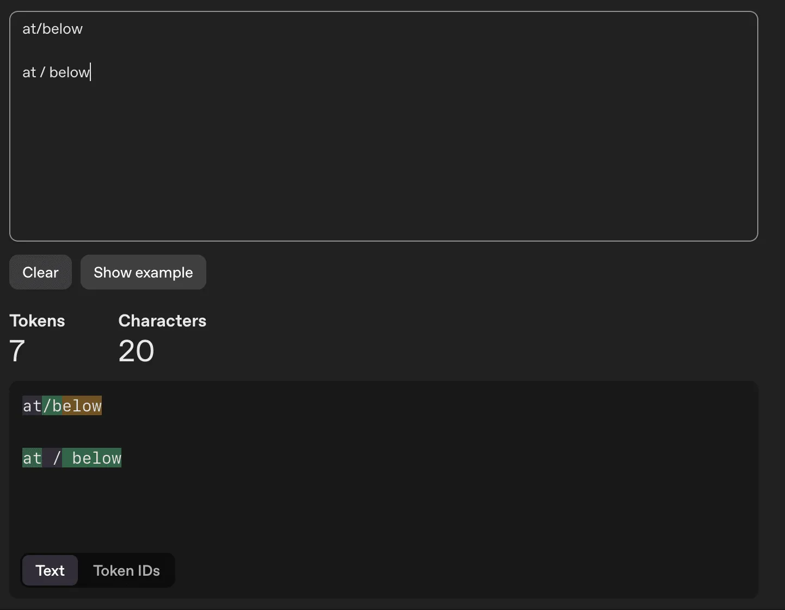Switch to the Token IDs tab
Viewport: 785px width, 610px height.
click(x=126, y=570)
